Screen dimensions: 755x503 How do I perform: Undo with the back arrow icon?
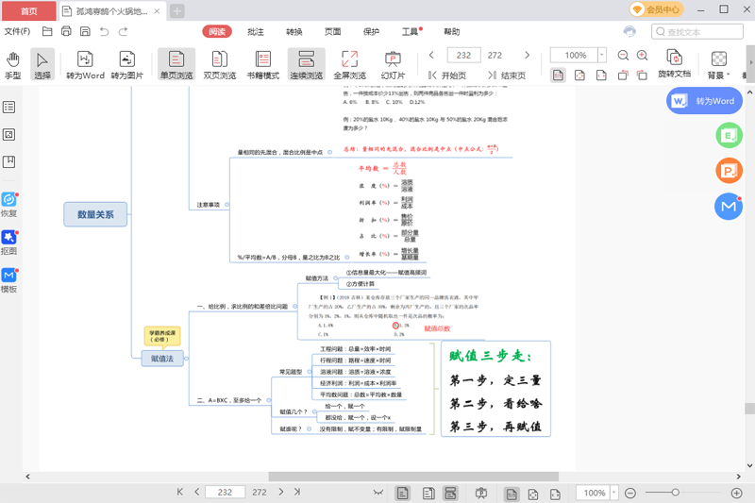pos(104,32)
